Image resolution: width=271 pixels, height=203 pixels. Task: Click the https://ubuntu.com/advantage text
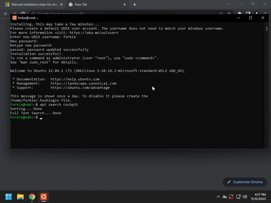(x=80, y=87)
